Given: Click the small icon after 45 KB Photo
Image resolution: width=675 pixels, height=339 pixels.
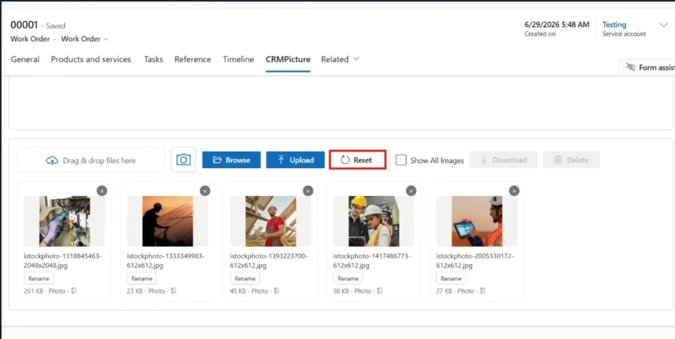Looking at the screenshot, I should 277,292.
